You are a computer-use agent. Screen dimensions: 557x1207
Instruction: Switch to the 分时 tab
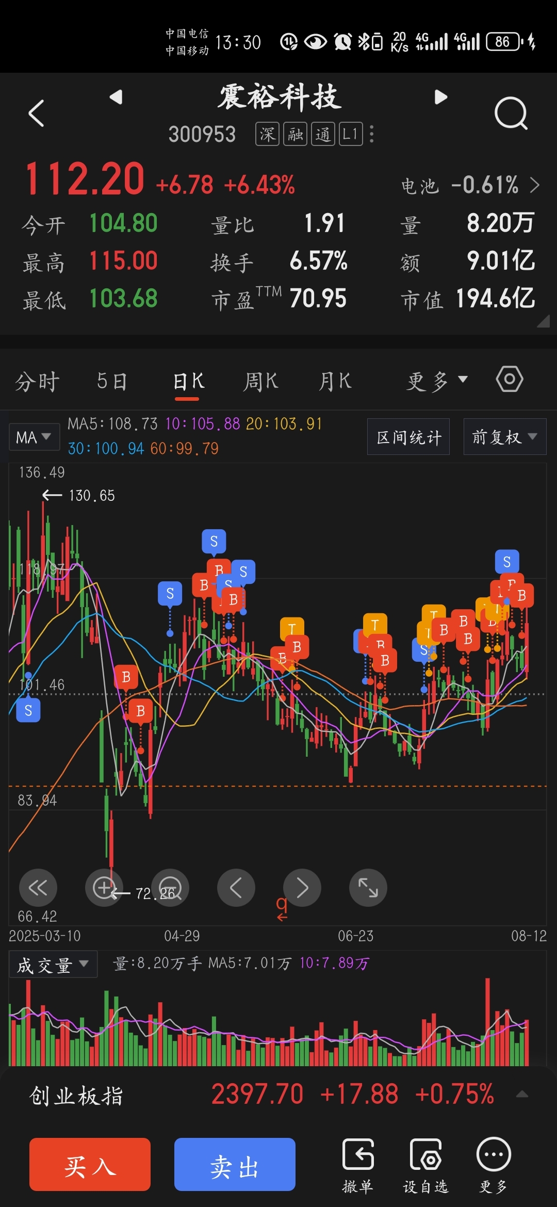(x=37, y=382)
